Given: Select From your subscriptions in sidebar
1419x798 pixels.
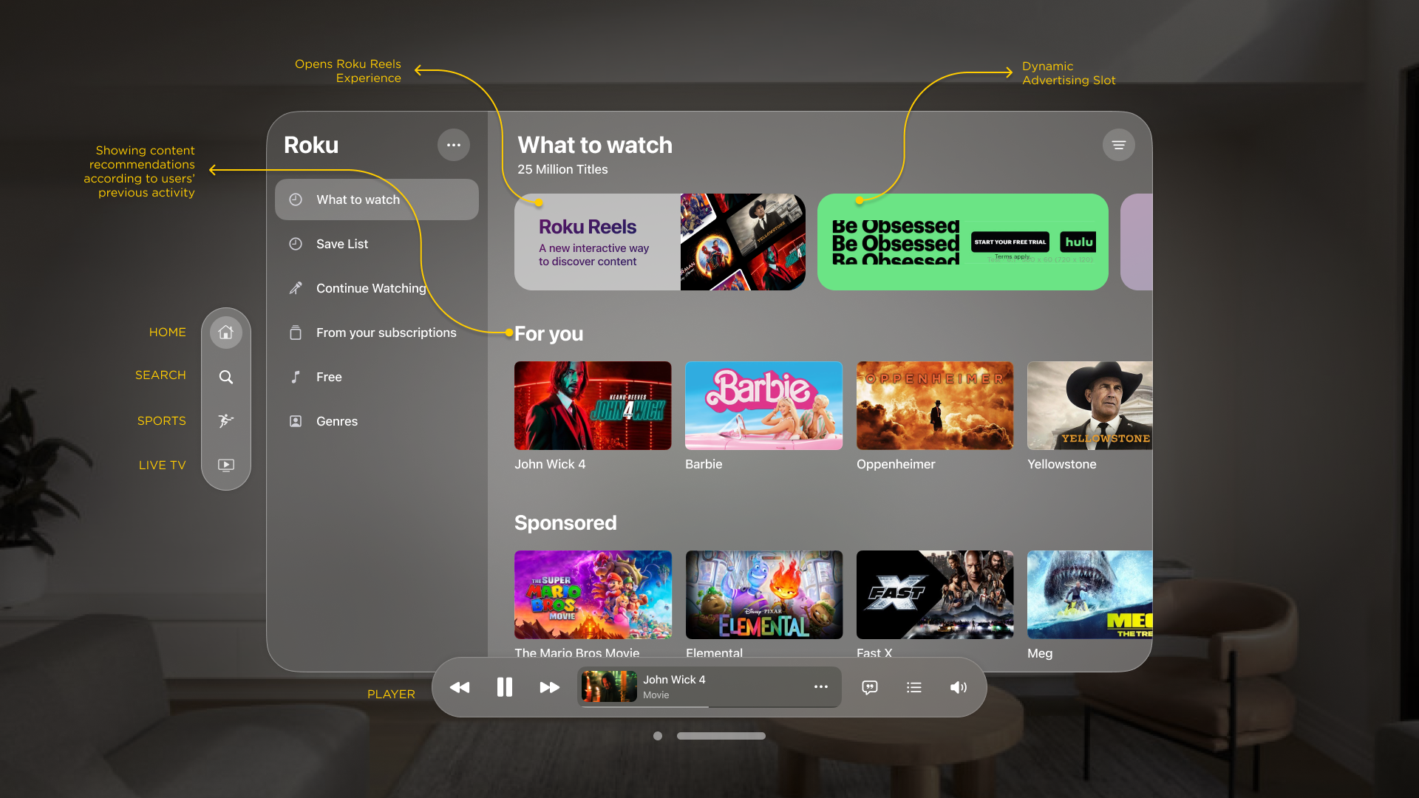Looking at the screenshot, I should click(386, 332).
